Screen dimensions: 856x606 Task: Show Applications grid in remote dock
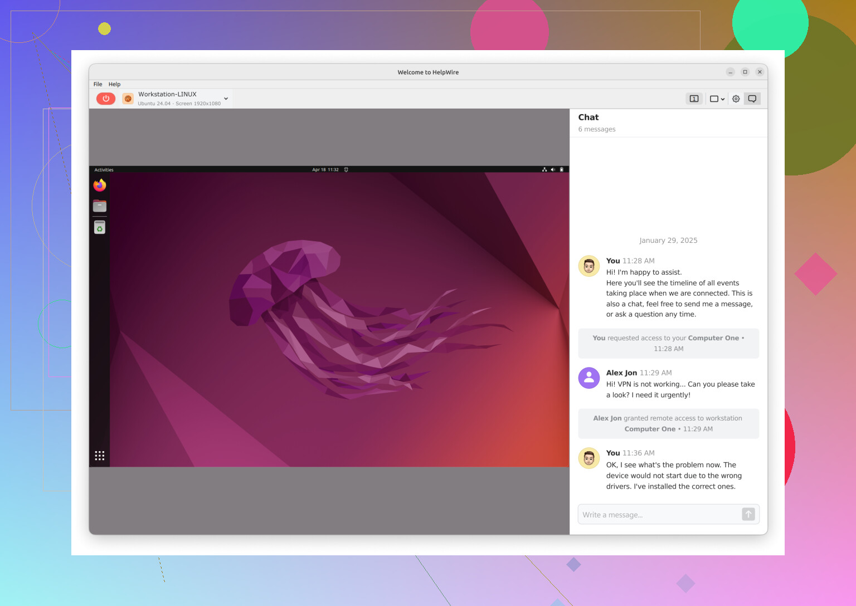click(100, 456)
